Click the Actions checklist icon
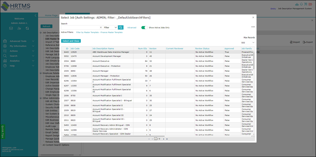Screen dimensions: 316x157 pyautogui.click(x=5, y=51)
